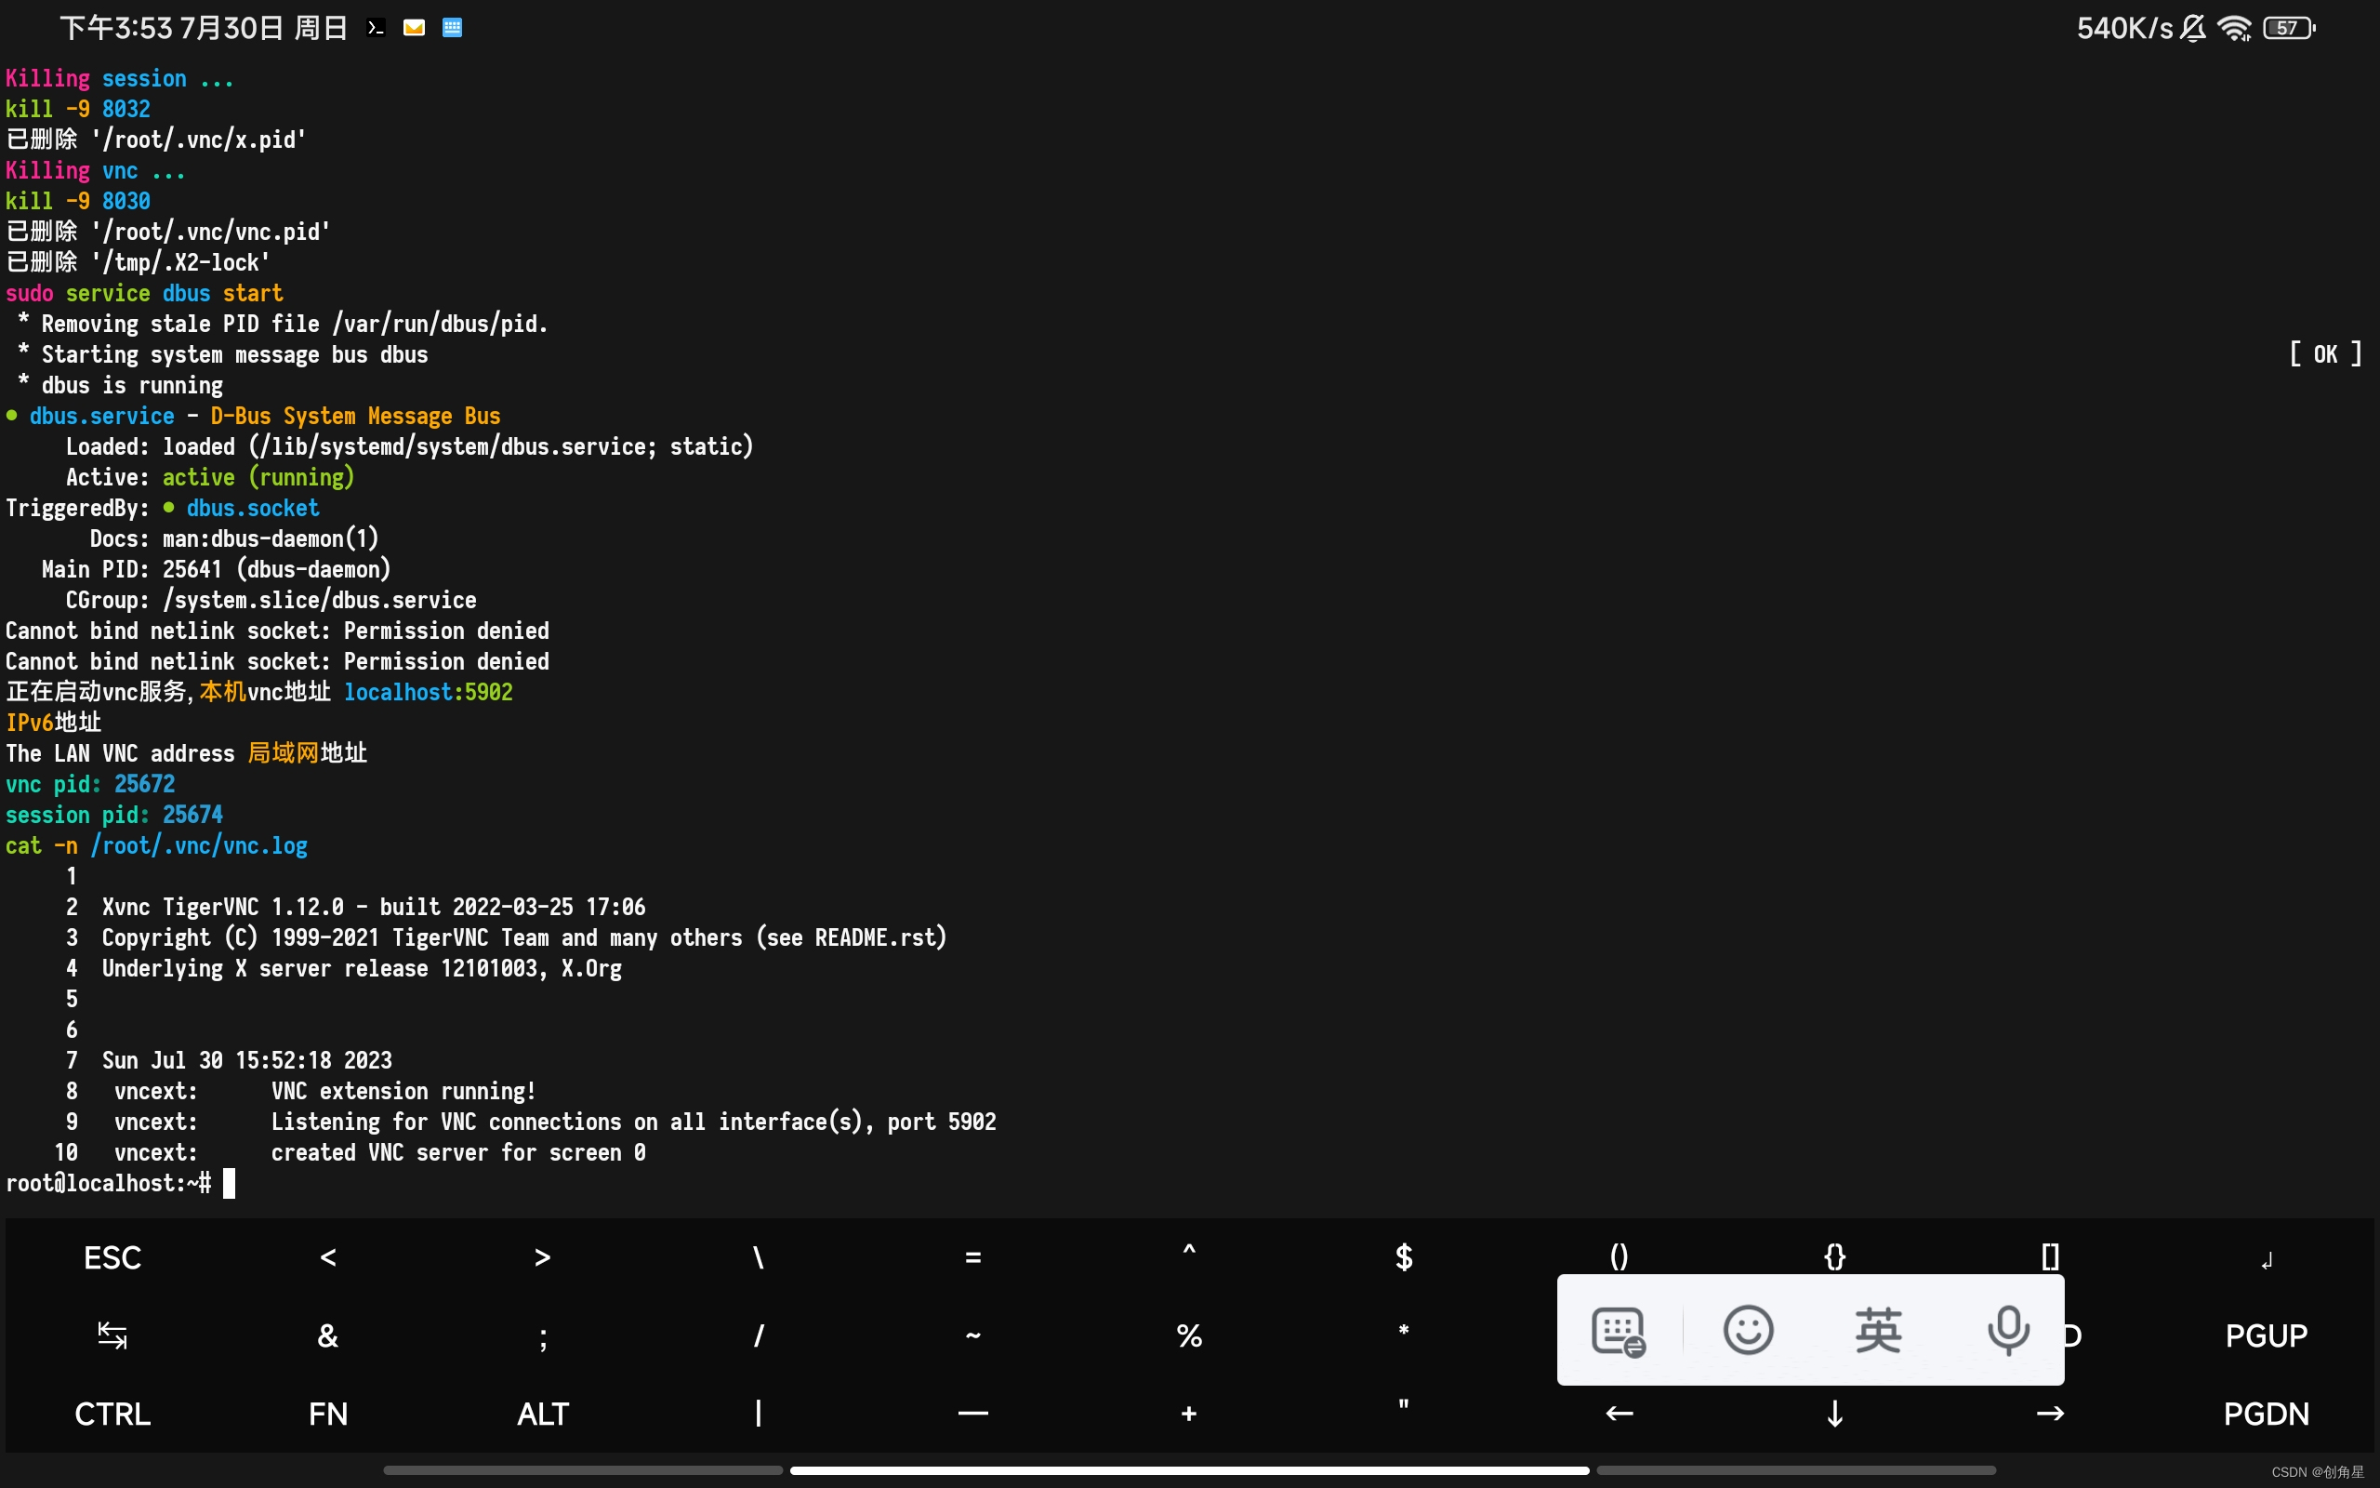Screen dimensions: 2380x1488
Task: Tap the Tab key arrows icon
Action: (112, 1335)
